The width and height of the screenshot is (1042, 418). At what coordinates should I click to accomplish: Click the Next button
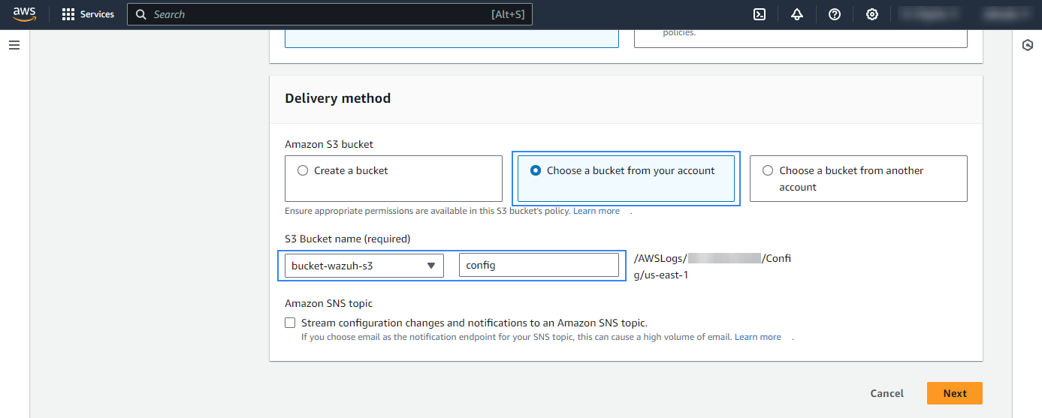click(x=954, y=393)
